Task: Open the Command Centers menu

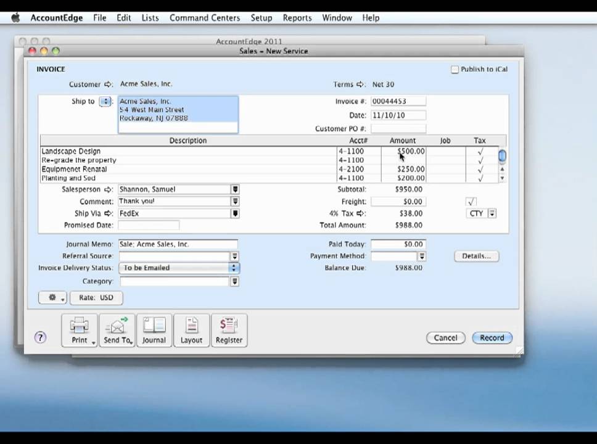Action: pyautogui.click(x=205, y=18)
